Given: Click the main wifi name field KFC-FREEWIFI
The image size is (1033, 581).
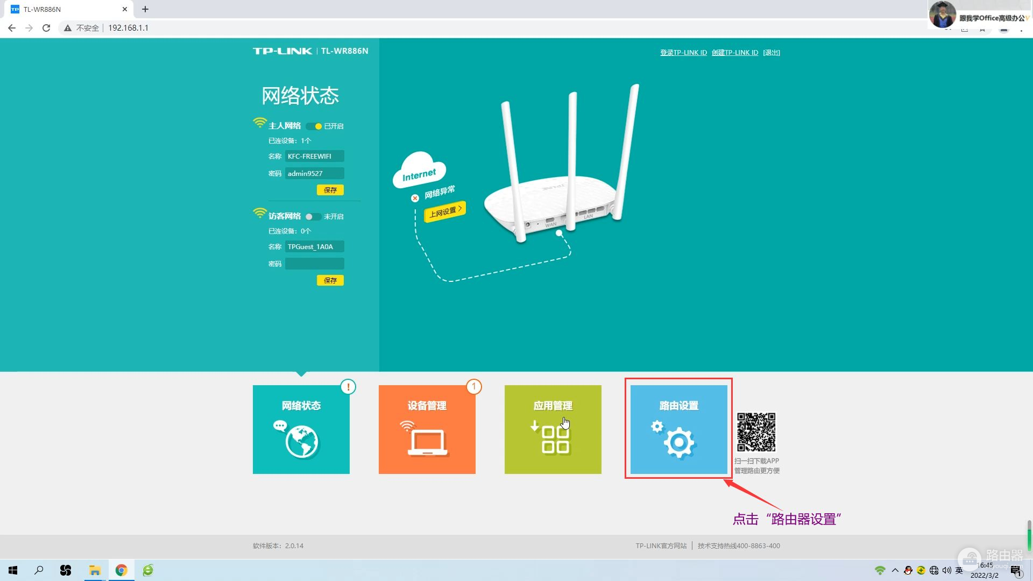Looking at the screenshot, I should [x=314, y=157].
